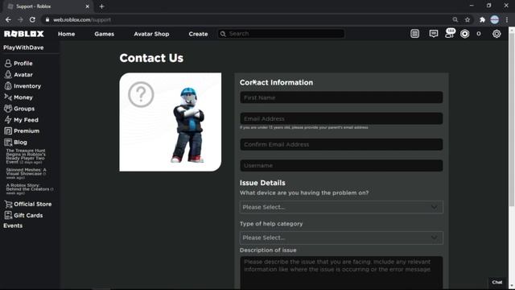Open Skinned Meshes: A Visual Showcase post

click(x=26, y=174)
